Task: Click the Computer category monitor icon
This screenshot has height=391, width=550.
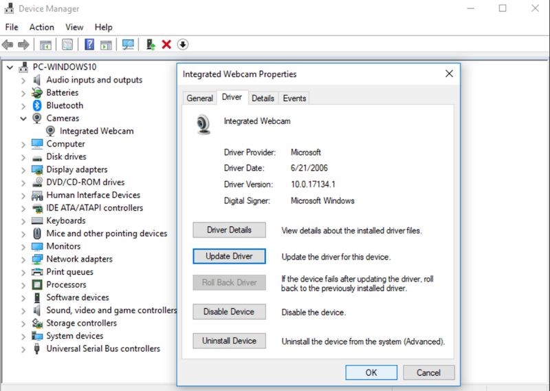Action: pyautogui.click(x=37, y=144)
